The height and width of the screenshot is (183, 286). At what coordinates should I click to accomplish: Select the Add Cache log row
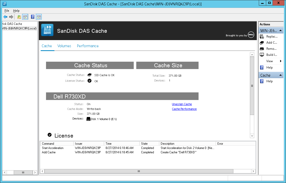148,152
